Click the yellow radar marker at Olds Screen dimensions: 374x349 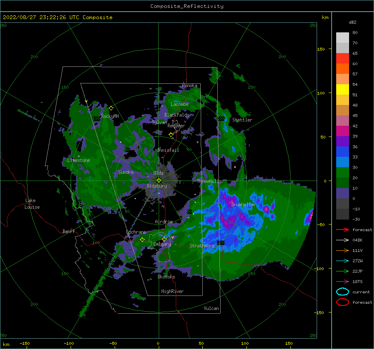[159, 181]
